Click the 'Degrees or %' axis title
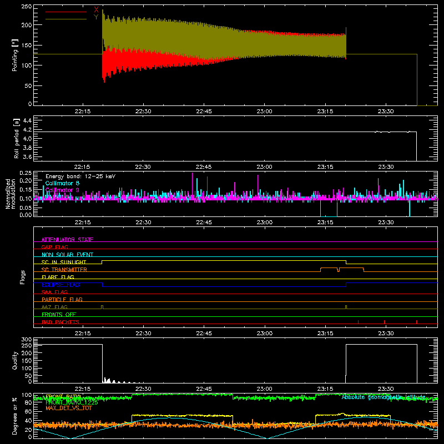This screenshot has height=444, width=444. [15, 416]
